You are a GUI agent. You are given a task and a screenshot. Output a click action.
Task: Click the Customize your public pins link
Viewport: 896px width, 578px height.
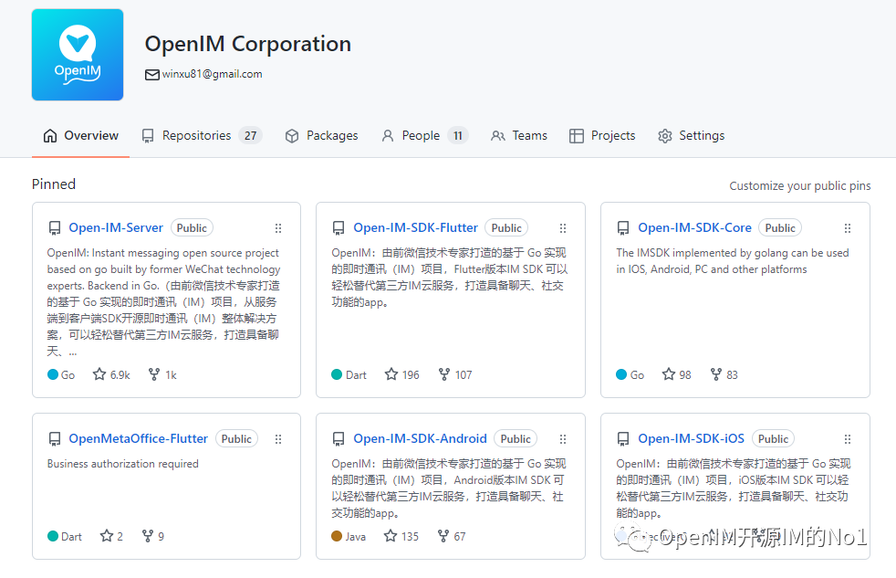(799, 185)
